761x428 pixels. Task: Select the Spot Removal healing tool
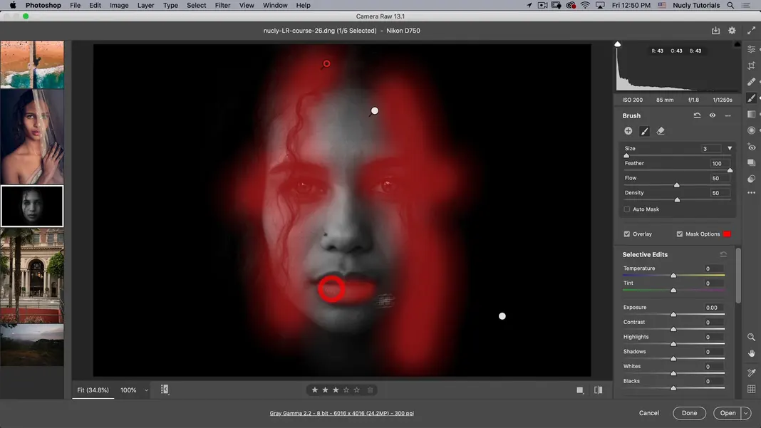751,81
